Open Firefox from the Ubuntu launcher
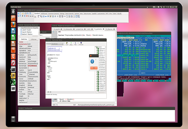 pos(13,25)
